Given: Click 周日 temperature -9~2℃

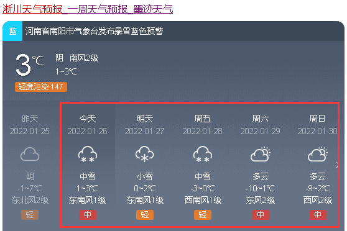Looking at the screenshot, I should [318, 188].
